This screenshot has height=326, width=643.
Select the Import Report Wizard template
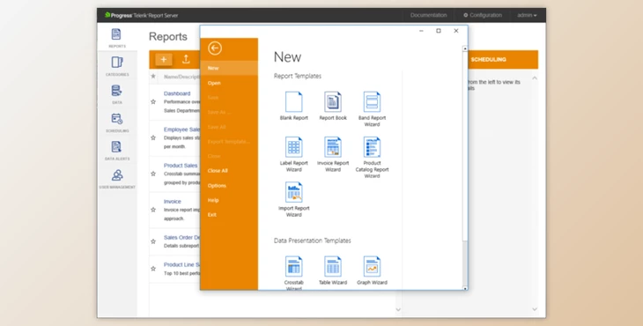[x=293, y=199]
